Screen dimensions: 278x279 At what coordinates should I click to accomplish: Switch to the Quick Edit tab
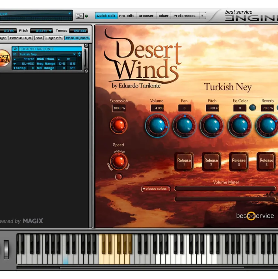point(106,16)
